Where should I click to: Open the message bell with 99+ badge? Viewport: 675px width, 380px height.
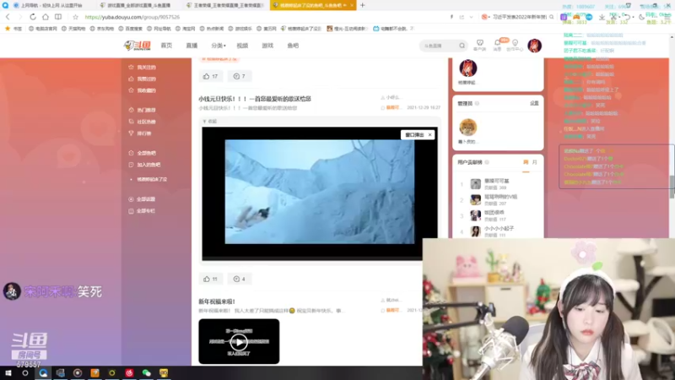[x=498, y=45]
